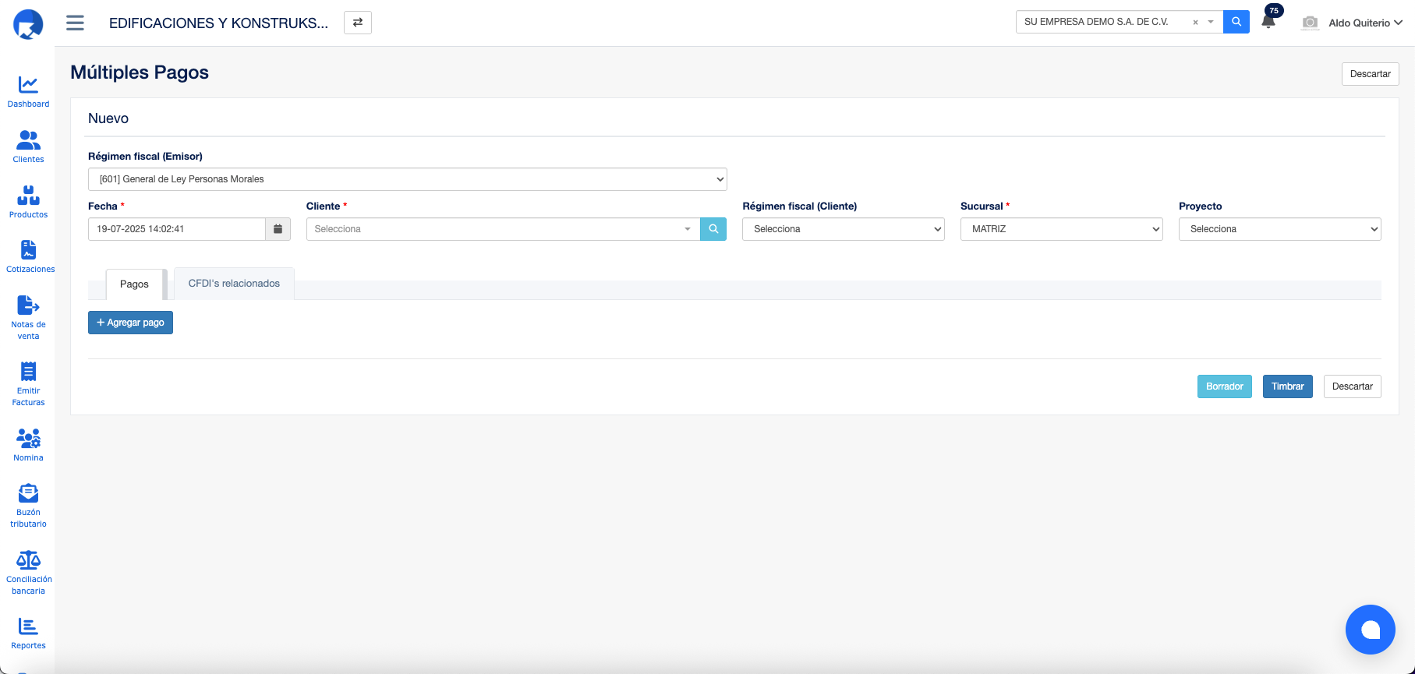This screenshot has width=1415, height=674.
Task: Open the Conciliación bancaria icon
Action: (28, 560)
